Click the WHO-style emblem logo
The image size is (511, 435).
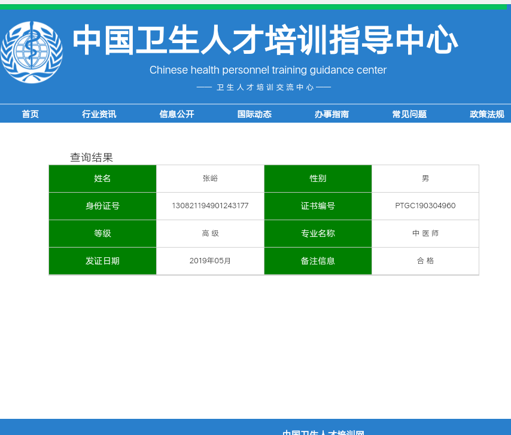point(32,52)
